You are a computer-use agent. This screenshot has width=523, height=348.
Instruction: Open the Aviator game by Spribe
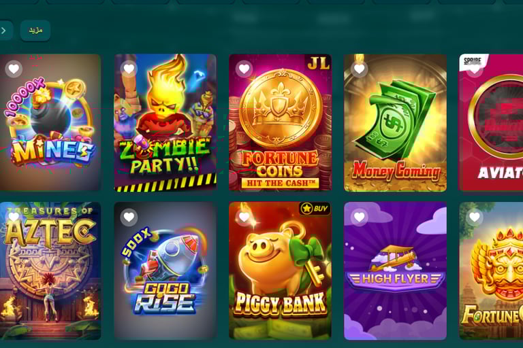click(491, 122)
